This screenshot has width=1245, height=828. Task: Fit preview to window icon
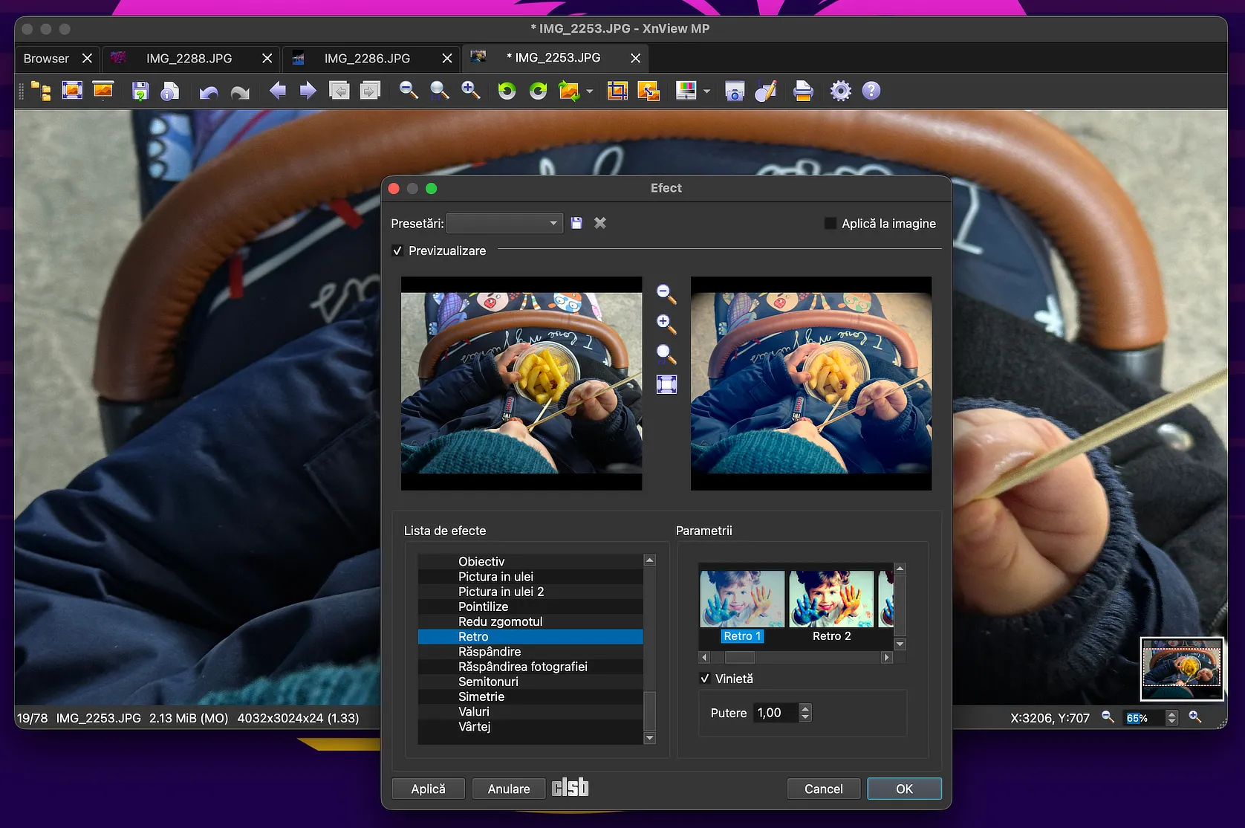point(666,384)
